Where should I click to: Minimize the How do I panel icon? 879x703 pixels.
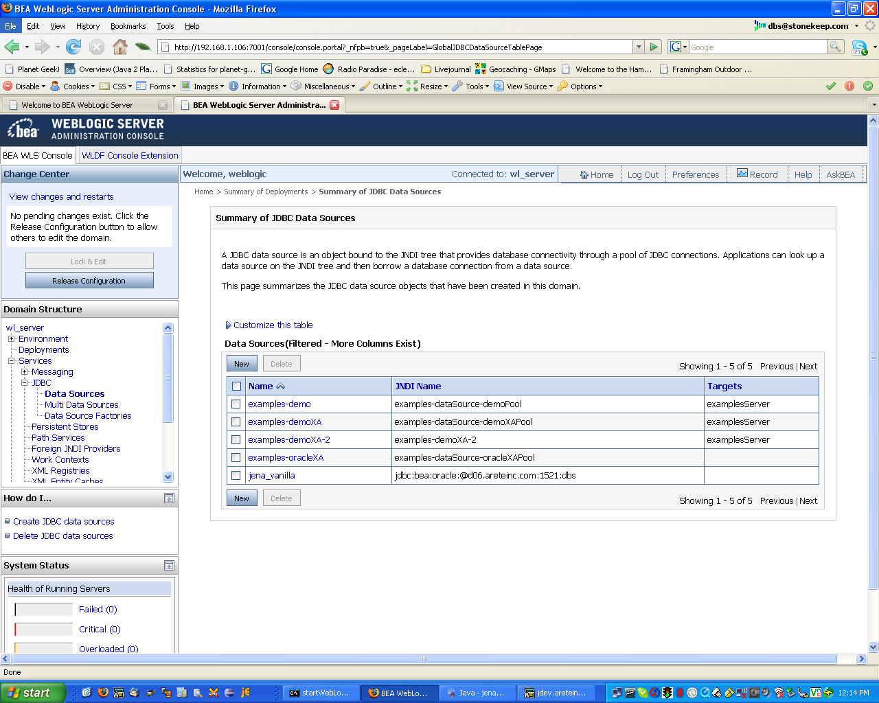[169, 498]
